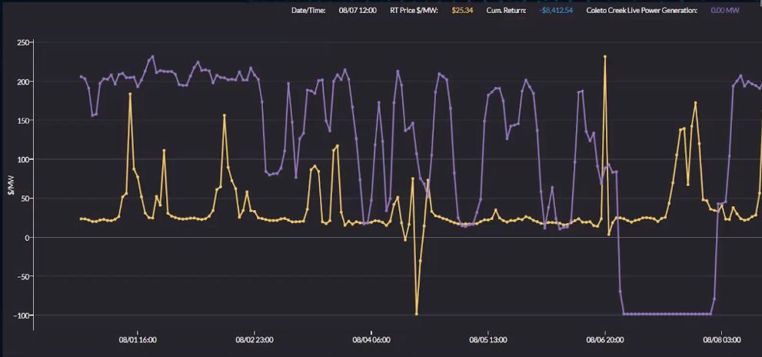Click the 0.00 MW generation value
Image resolution: width=762 pixels, height=357 pixels.
(x=725, y=10)
